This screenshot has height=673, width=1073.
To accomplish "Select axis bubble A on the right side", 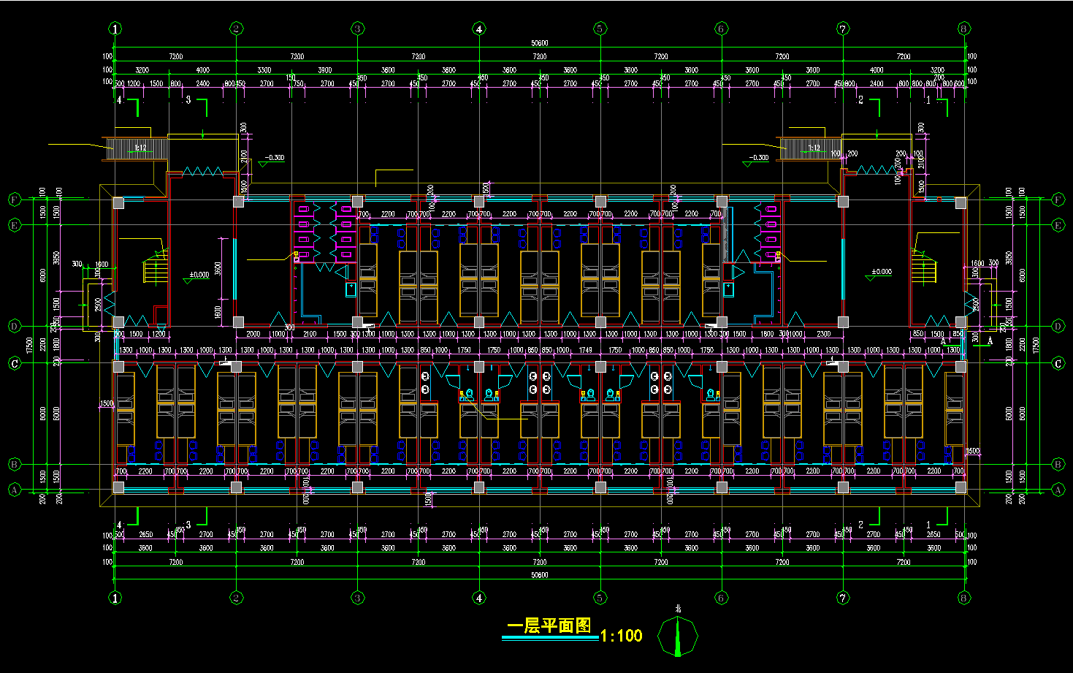I will click(x=1058, y=490).
